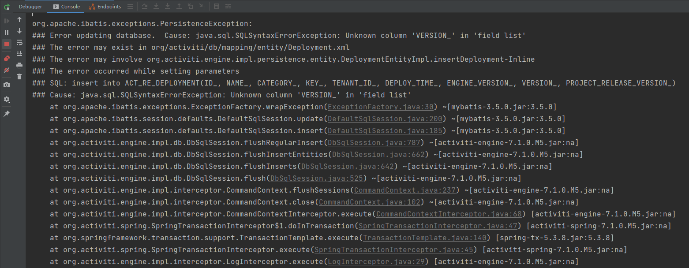Image resolution: width=689 pixels, height=268 pixels.
Task: Click the Step Out toolbar icon
Action: tap(179, 7)
